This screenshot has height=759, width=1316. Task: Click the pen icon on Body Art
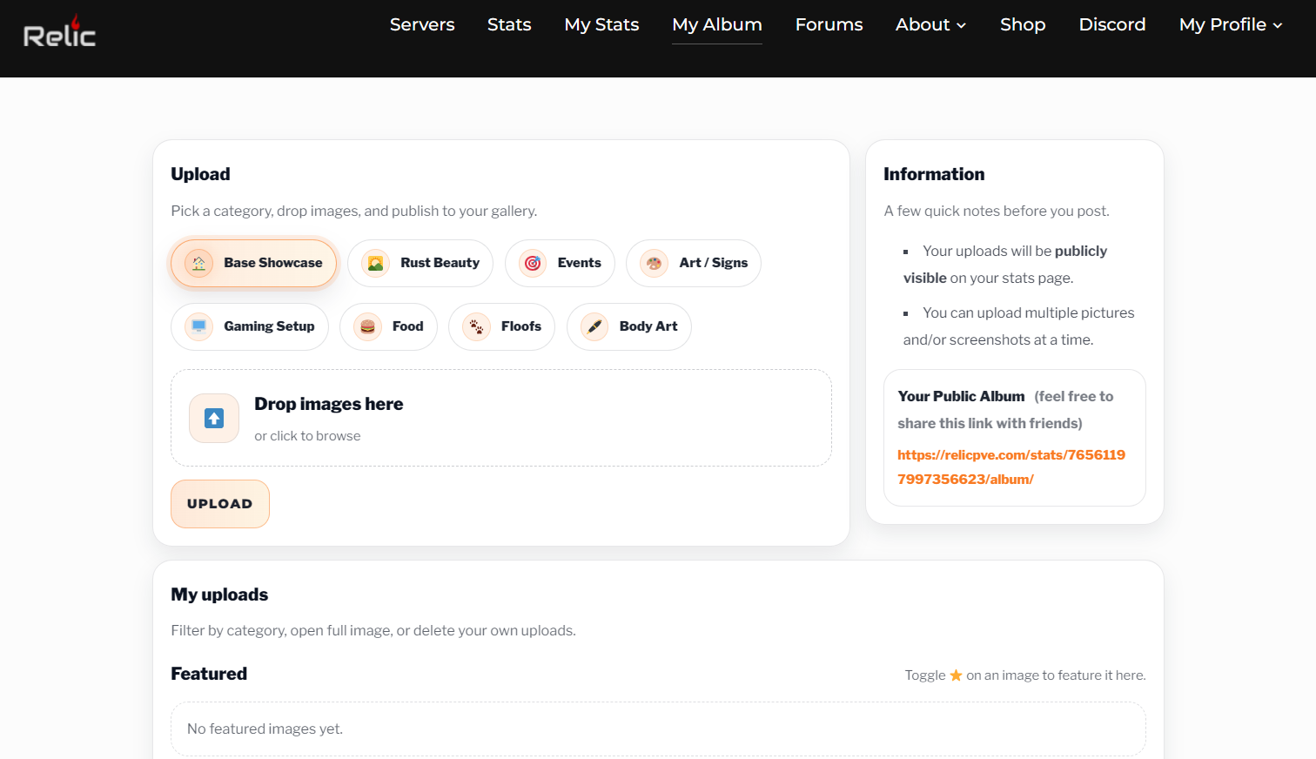[x=594, y=326]
